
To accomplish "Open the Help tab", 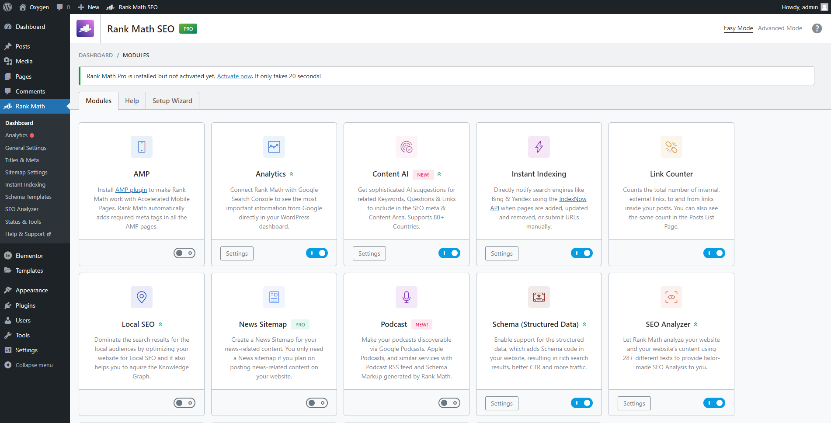I will pos(132,101).
